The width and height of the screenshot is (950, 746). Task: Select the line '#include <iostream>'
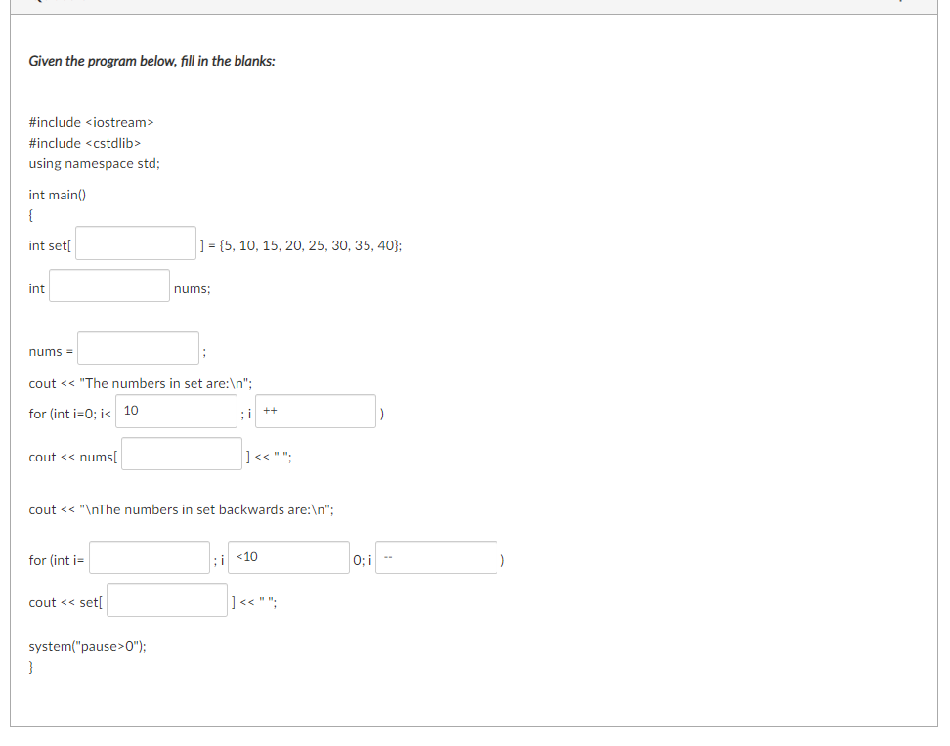click(90, 121)
